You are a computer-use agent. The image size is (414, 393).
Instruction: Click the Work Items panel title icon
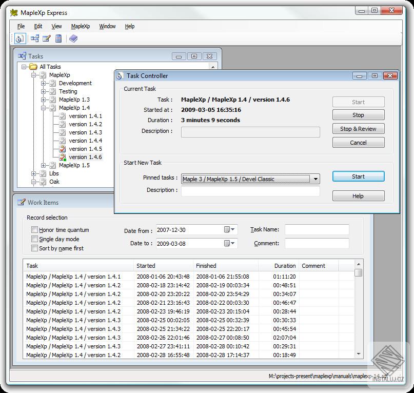pyautogui.click(x=22, y=202)
